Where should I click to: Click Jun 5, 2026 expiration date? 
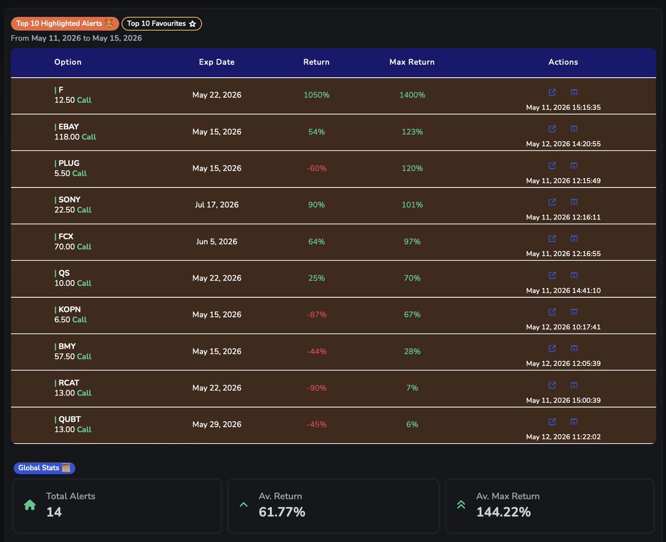(217, 241)
